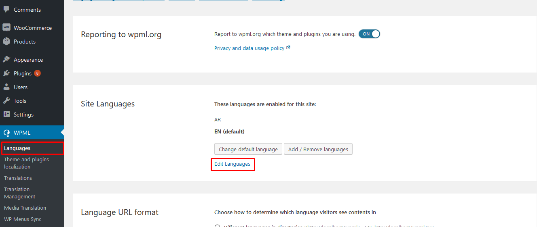This screenshot has width=537, height=227.
Task: Click the Comments speech bubble icon
Action: click(6, 10)
